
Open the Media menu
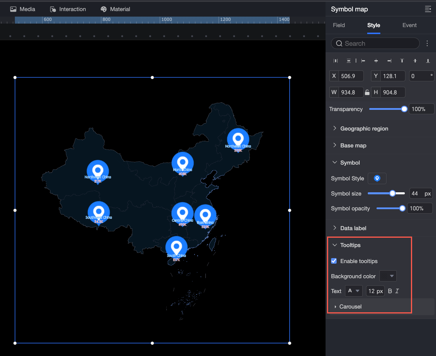click(23, 9)
